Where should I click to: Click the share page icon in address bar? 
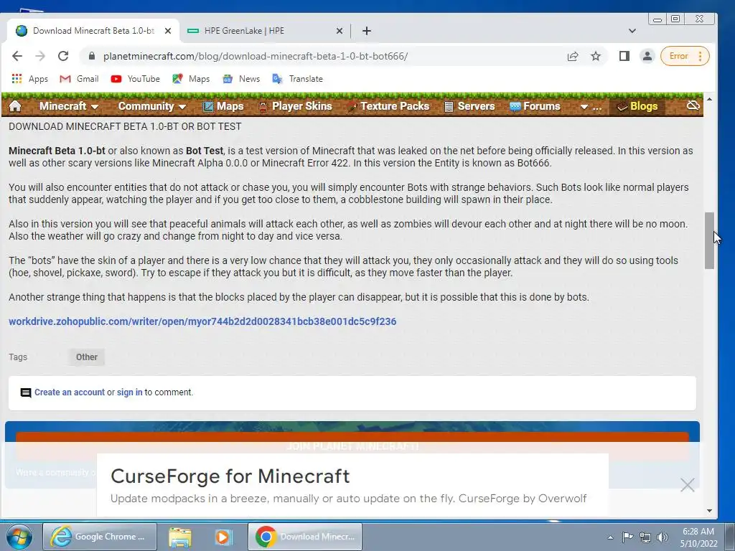pyautogui.click(x=573, y=56)
